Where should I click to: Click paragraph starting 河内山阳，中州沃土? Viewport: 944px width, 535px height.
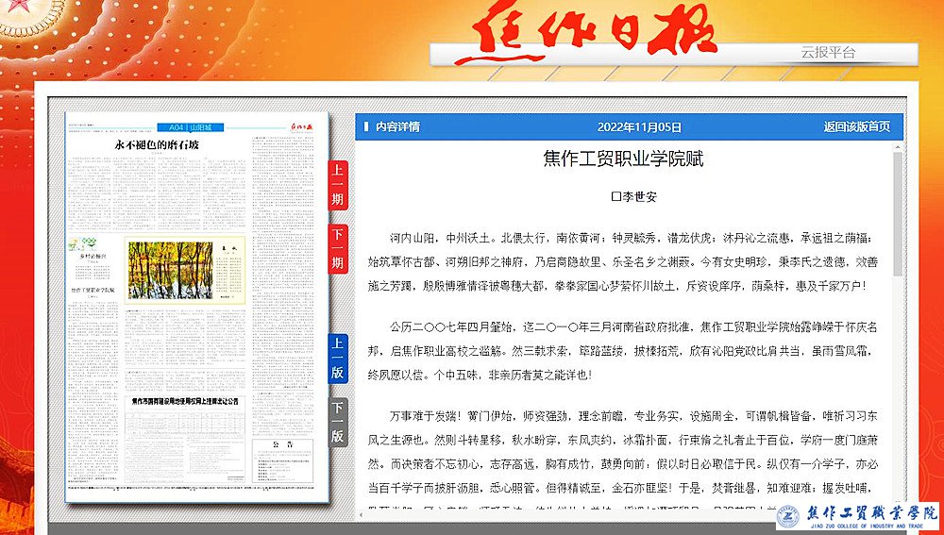click(623, 261)
